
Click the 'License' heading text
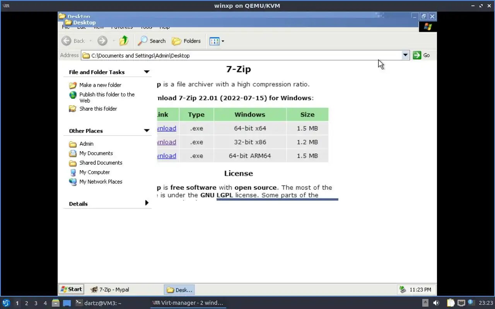(238, 173)
